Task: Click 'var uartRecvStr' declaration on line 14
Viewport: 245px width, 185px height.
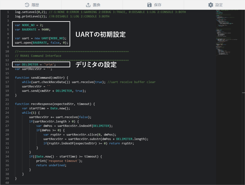Action: click(34, 69)
